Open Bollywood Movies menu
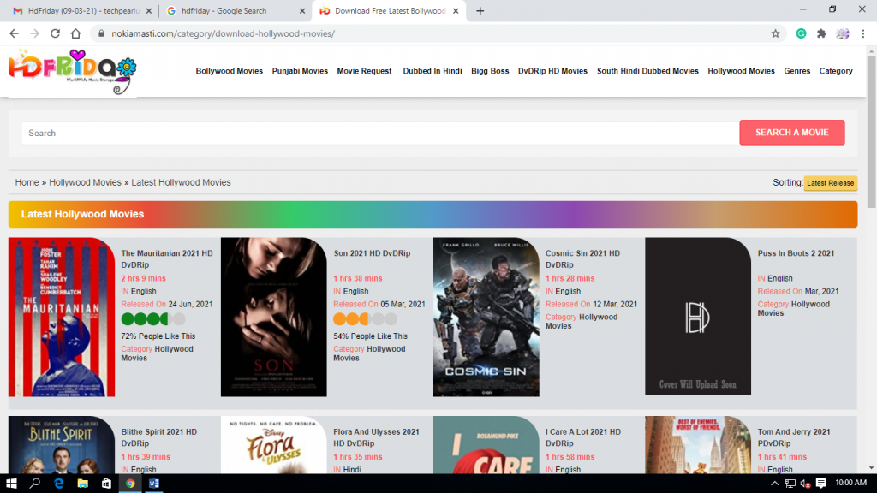877x493 pixels. [230, 71]
